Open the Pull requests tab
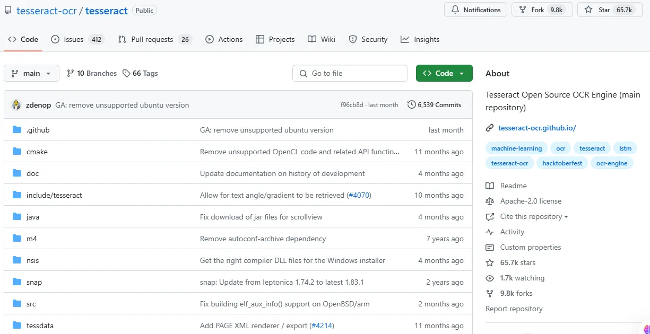 154,39
